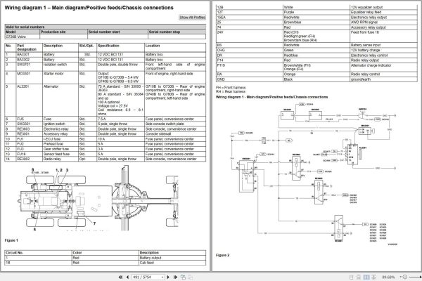Click the SW3701 Isolation switch row
This screenshot has width=422, height=281.
click(105, 67)
